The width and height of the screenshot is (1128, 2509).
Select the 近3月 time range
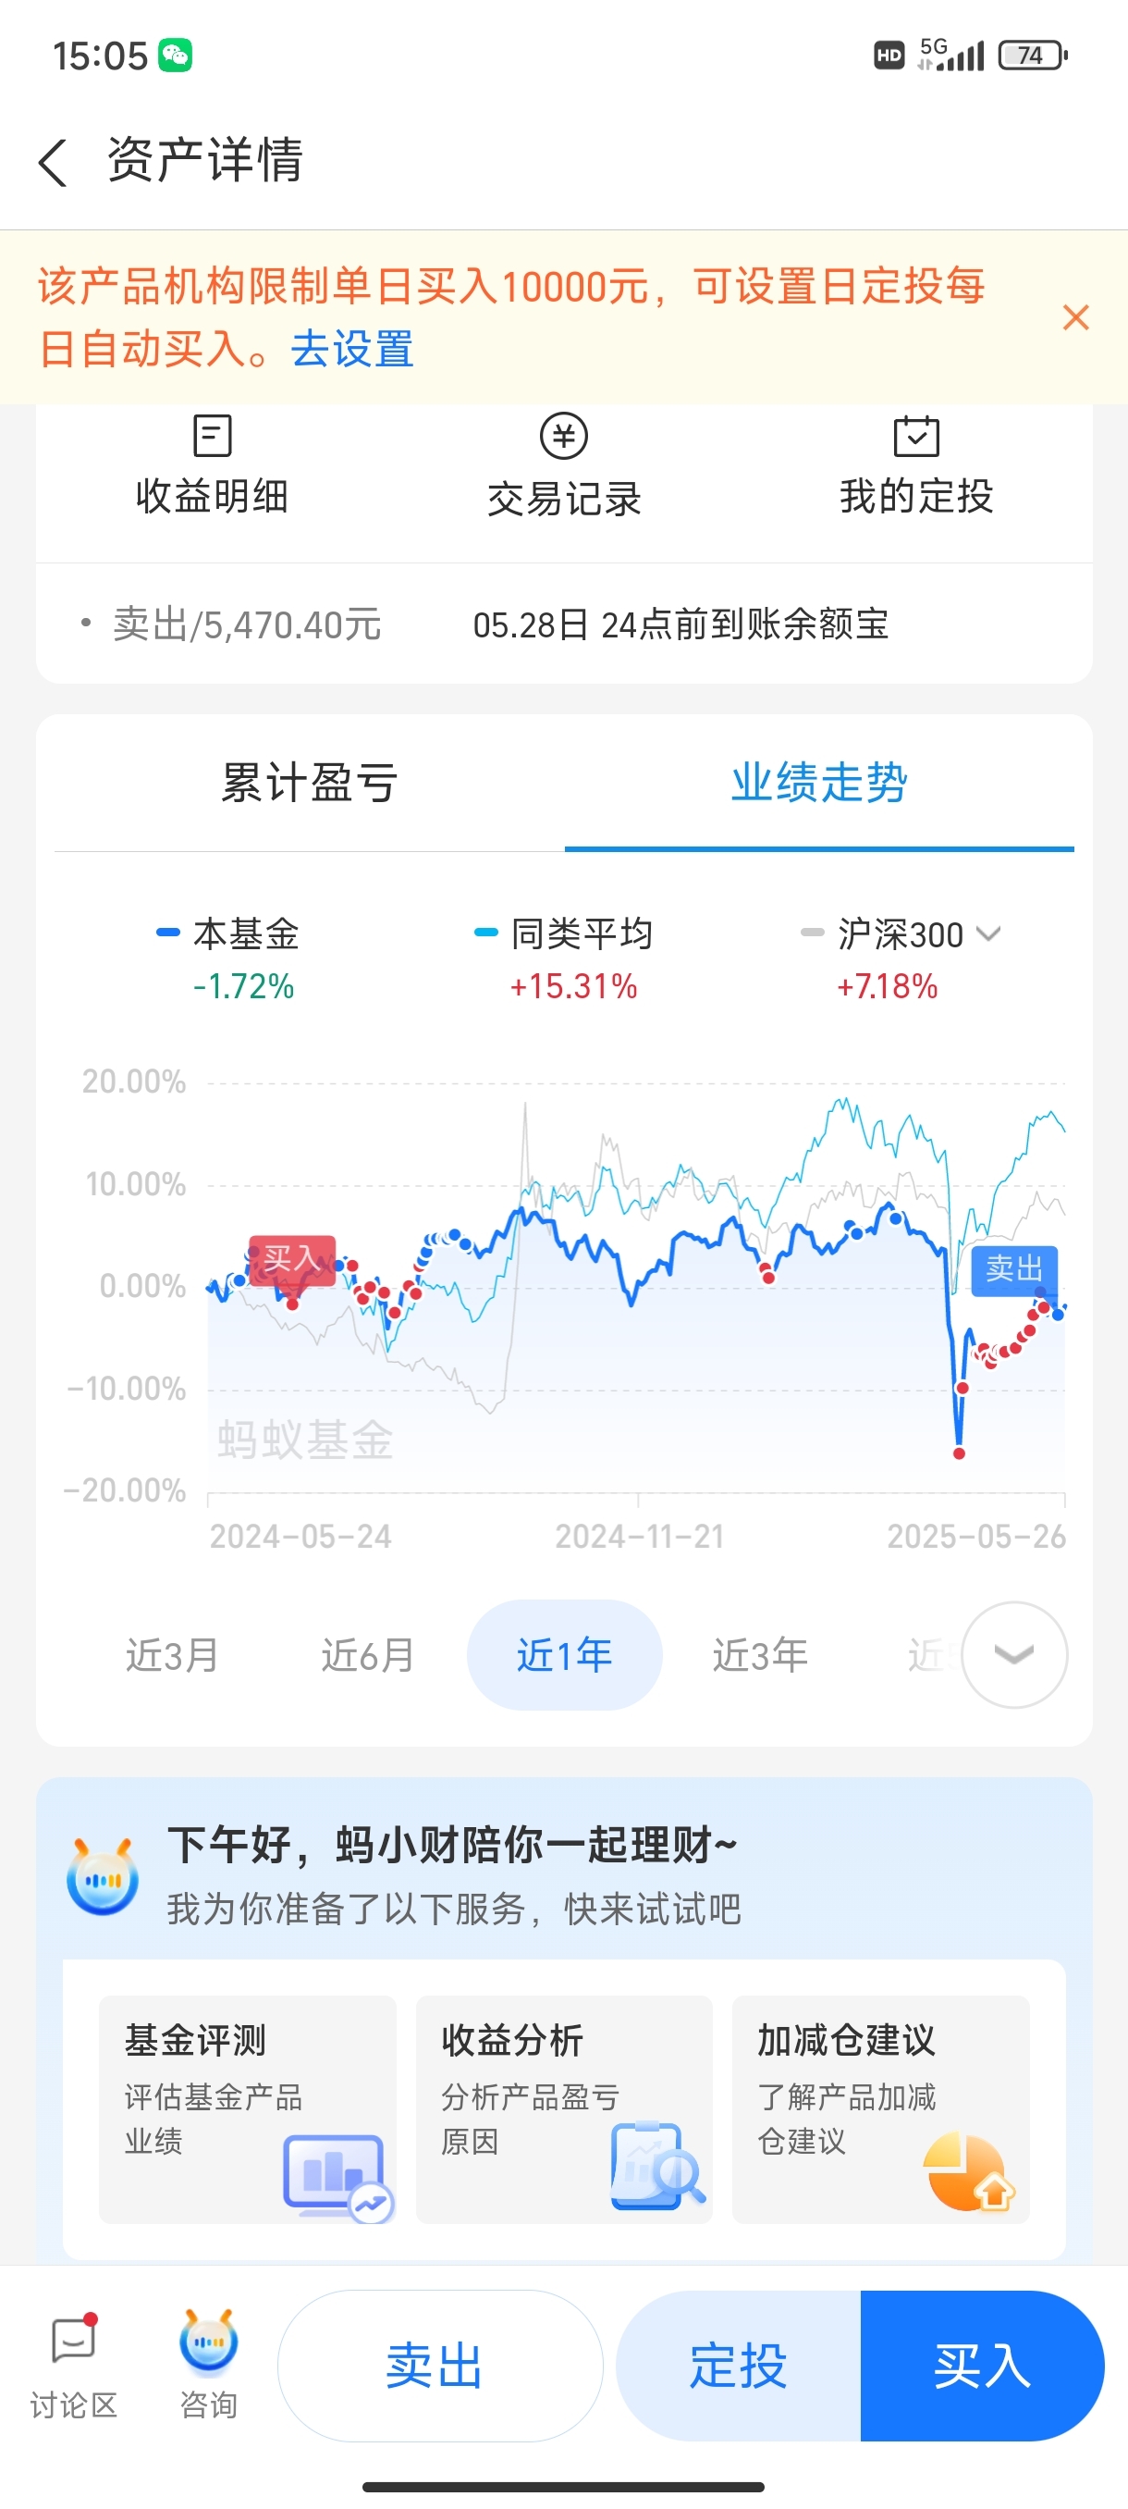click(x=172, y=1655)
